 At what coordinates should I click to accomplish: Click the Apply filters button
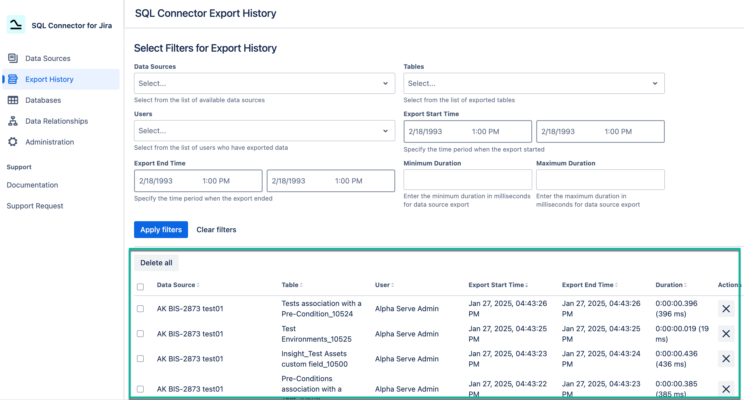(161, 230)
